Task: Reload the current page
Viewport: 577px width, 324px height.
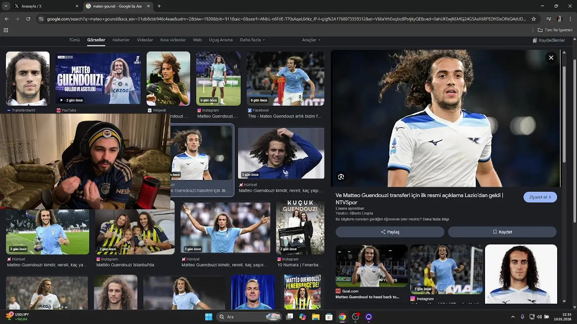Action: [x=28, y=19]
